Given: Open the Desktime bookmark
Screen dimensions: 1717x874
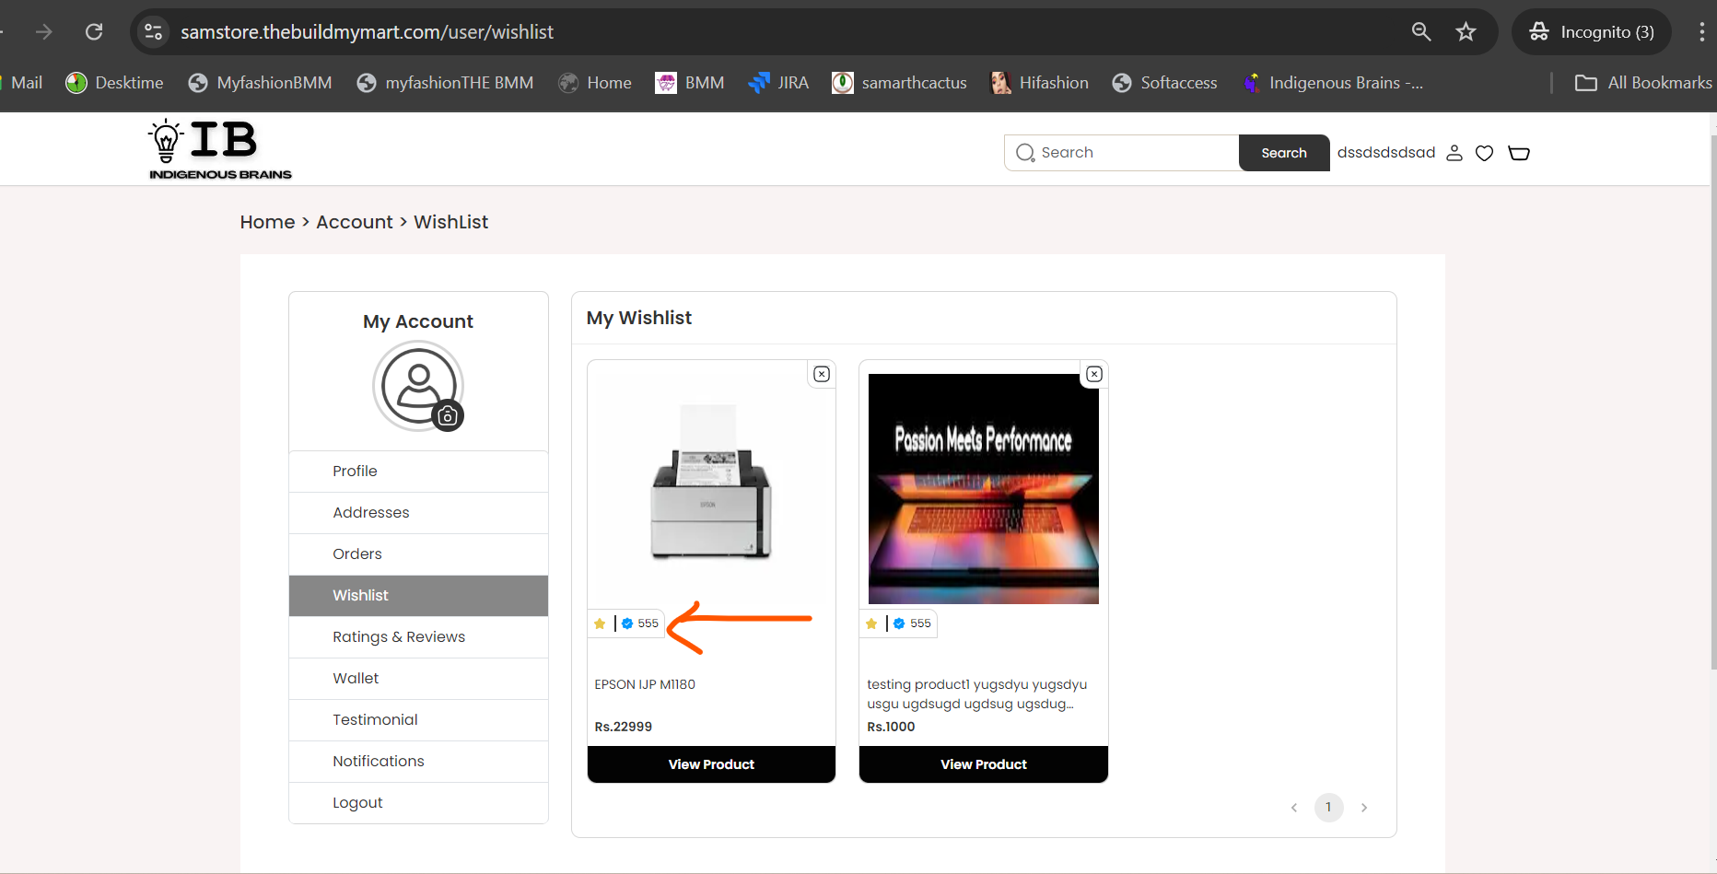Looking at the screenshot, I should tap(115, 83).
